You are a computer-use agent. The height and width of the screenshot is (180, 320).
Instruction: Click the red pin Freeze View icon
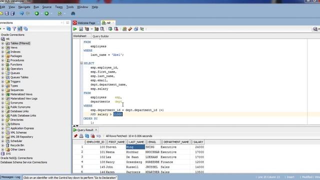point(75,136)
